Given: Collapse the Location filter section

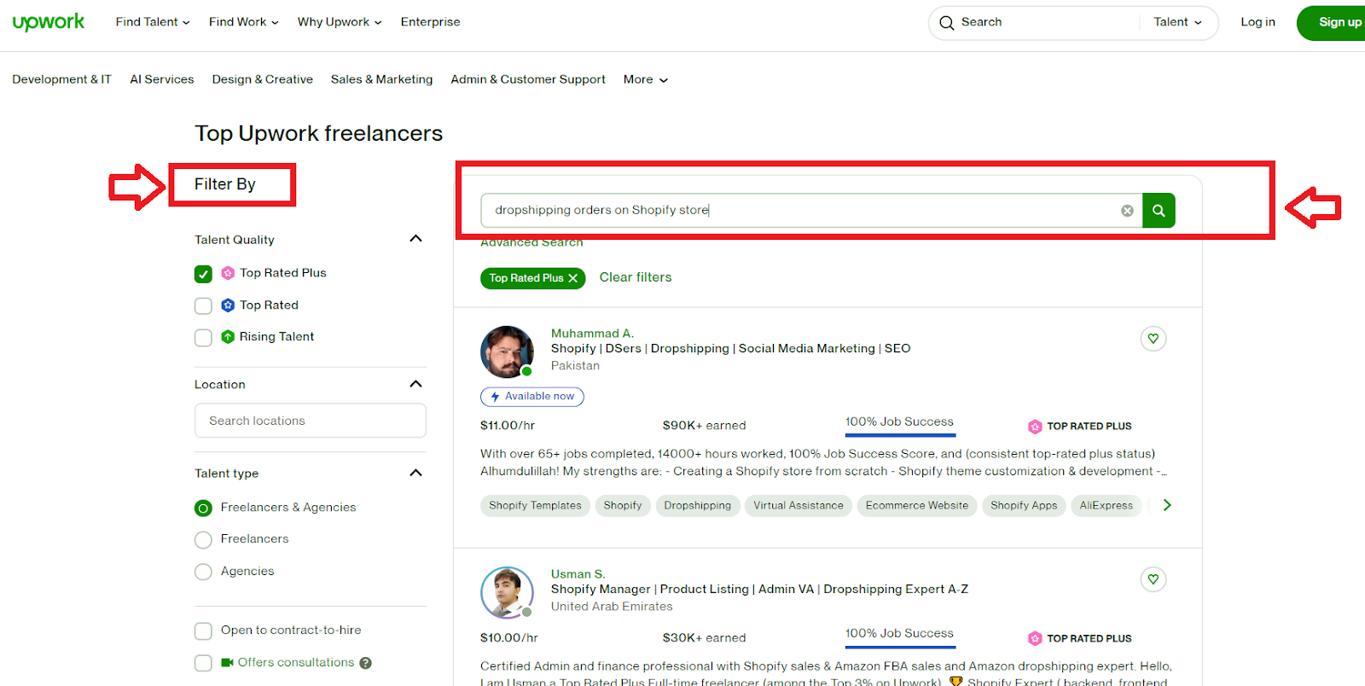Looking at the screenshot, I should (415, 384).
